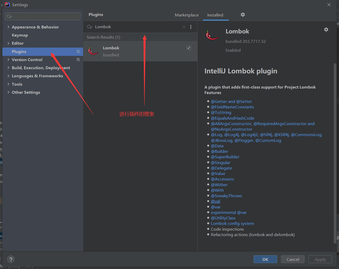Click the 'bundled 203.7717.32' version text
The height and width of the screenshot is (269, 339).
click(x=246, y=41)
